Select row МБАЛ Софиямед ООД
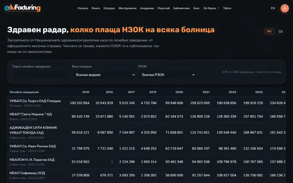Image resolution: width=293 pixels, height=183 pixels. coord(146,175)
